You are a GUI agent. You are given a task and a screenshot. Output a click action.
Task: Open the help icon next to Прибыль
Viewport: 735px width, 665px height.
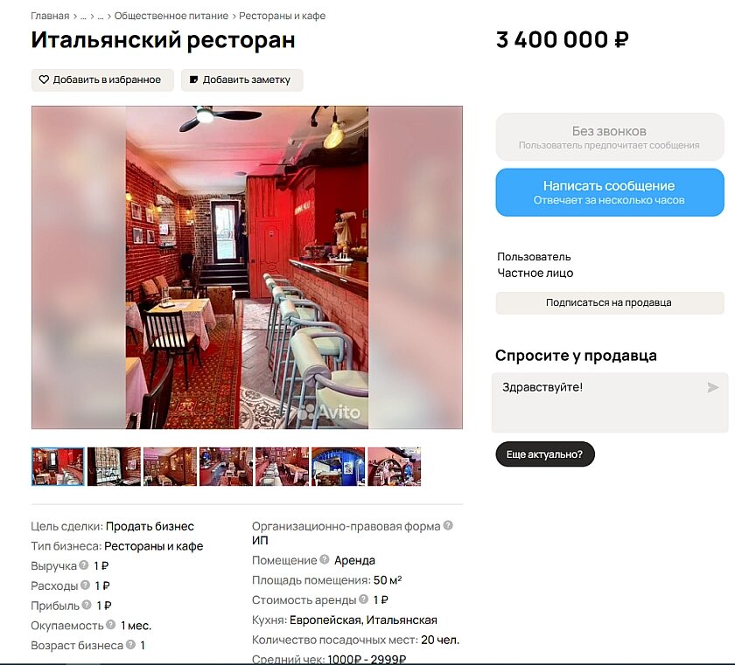(x=87, y=605)
